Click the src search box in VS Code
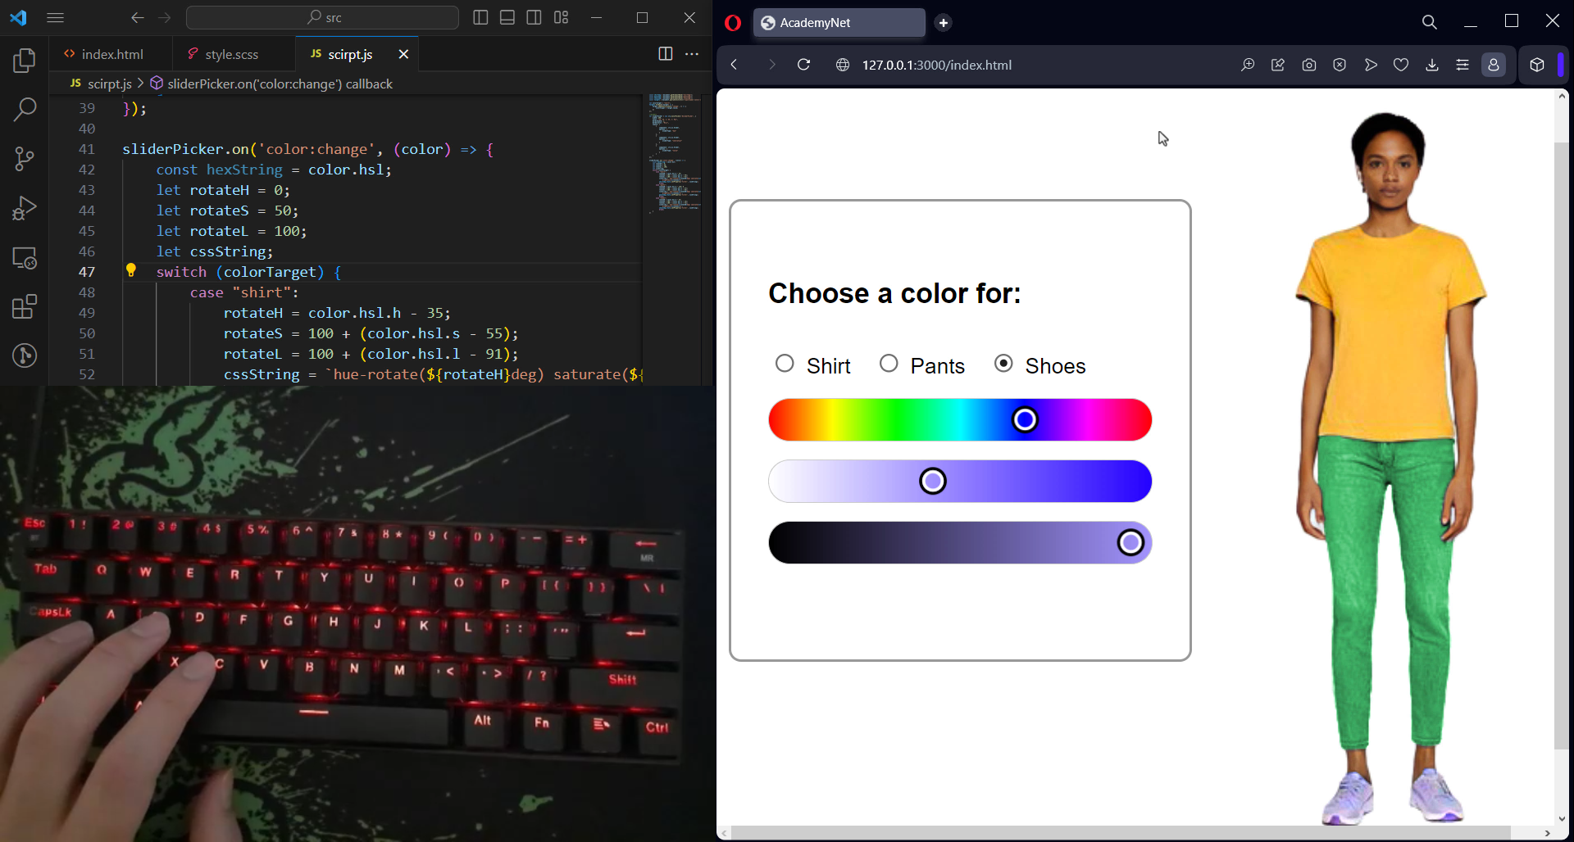This screenshot has width=1574, height=842. [322, 17]
